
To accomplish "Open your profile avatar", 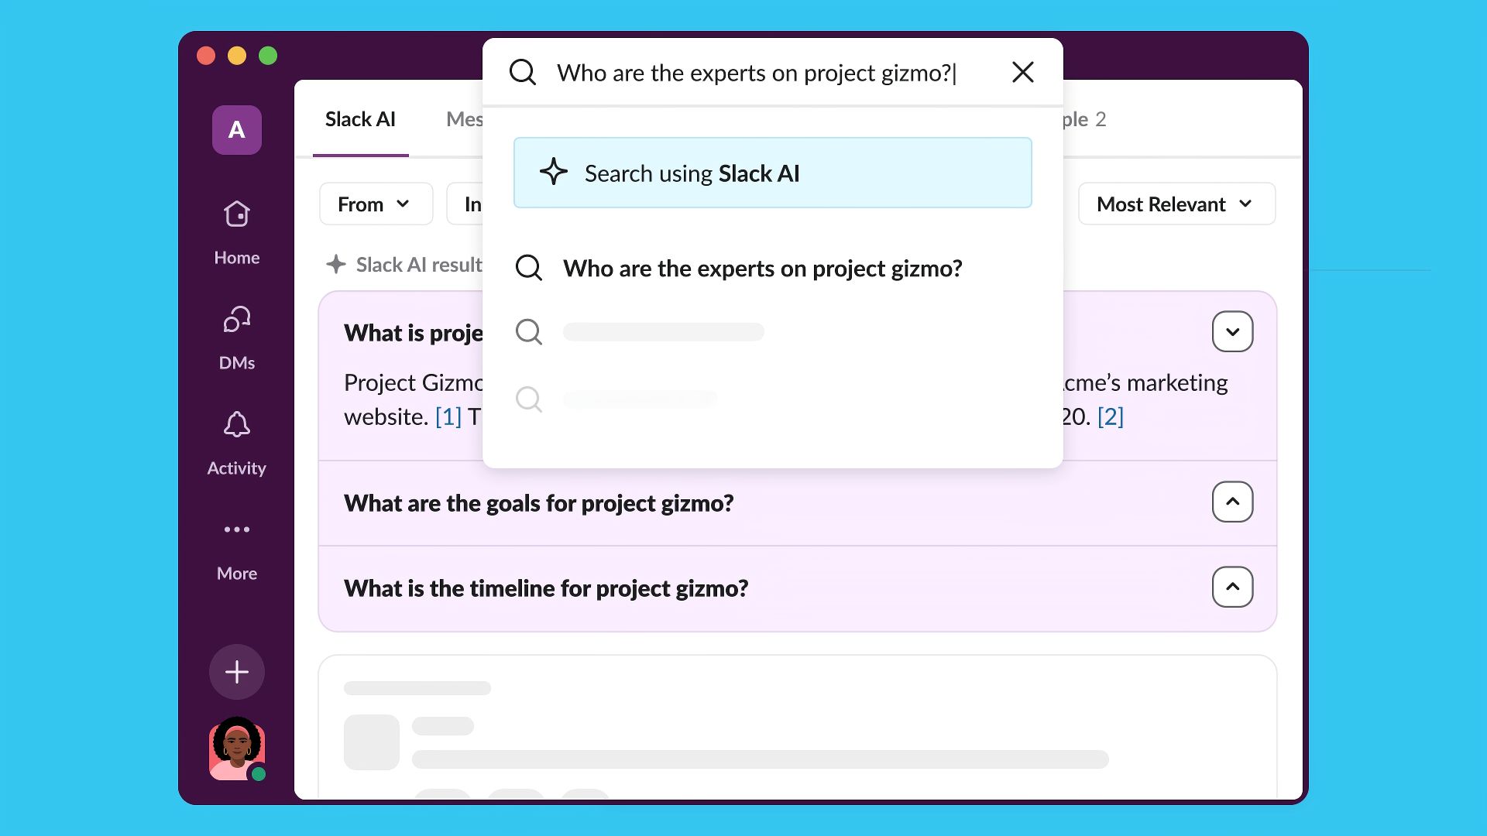I will coord(236,749).
